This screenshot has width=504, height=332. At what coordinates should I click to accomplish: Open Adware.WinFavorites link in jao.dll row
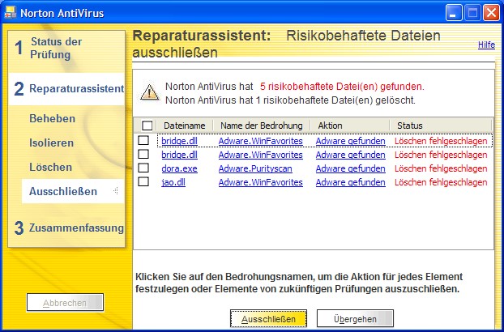(261, 182)
